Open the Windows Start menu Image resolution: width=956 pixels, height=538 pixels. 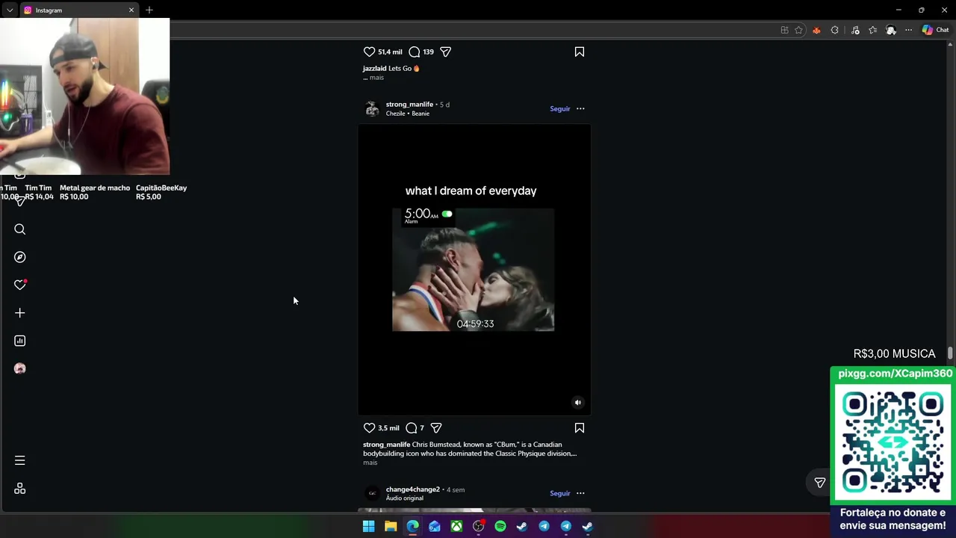[x=369, y=527]
